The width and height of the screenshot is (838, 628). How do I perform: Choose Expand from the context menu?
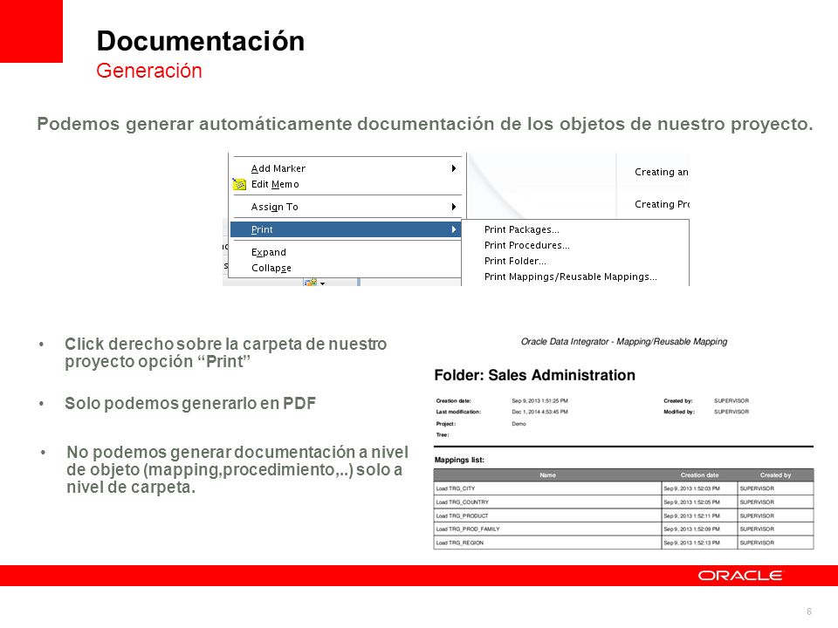347,252
